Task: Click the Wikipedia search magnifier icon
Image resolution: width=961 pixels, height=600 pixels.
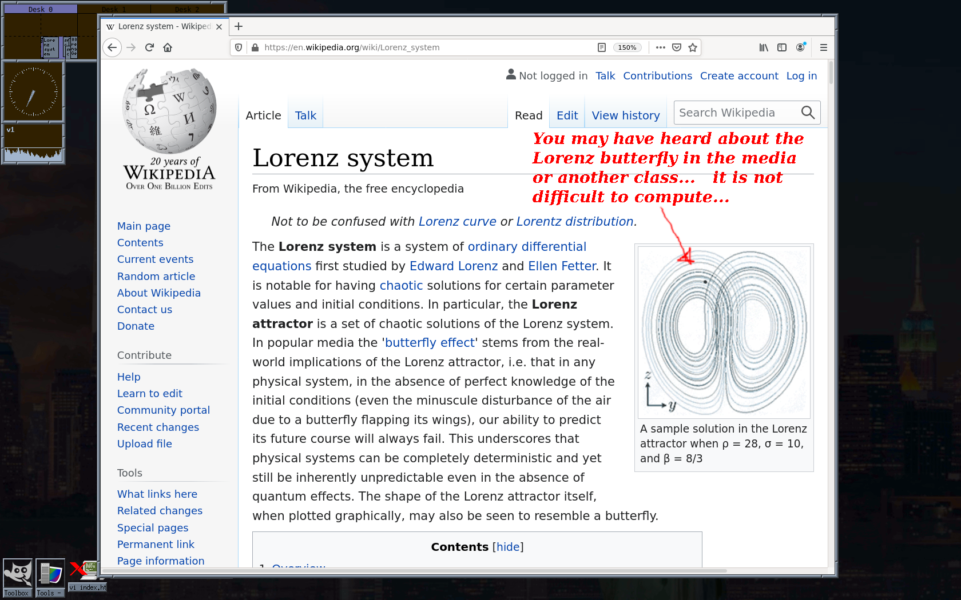Action: click(x=808, y=113)
